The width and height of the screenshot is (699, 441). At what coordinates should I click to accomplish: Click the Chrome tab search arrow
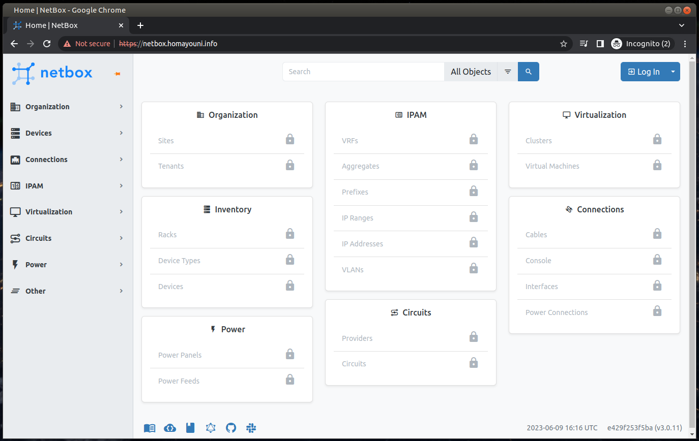(682, 25)
